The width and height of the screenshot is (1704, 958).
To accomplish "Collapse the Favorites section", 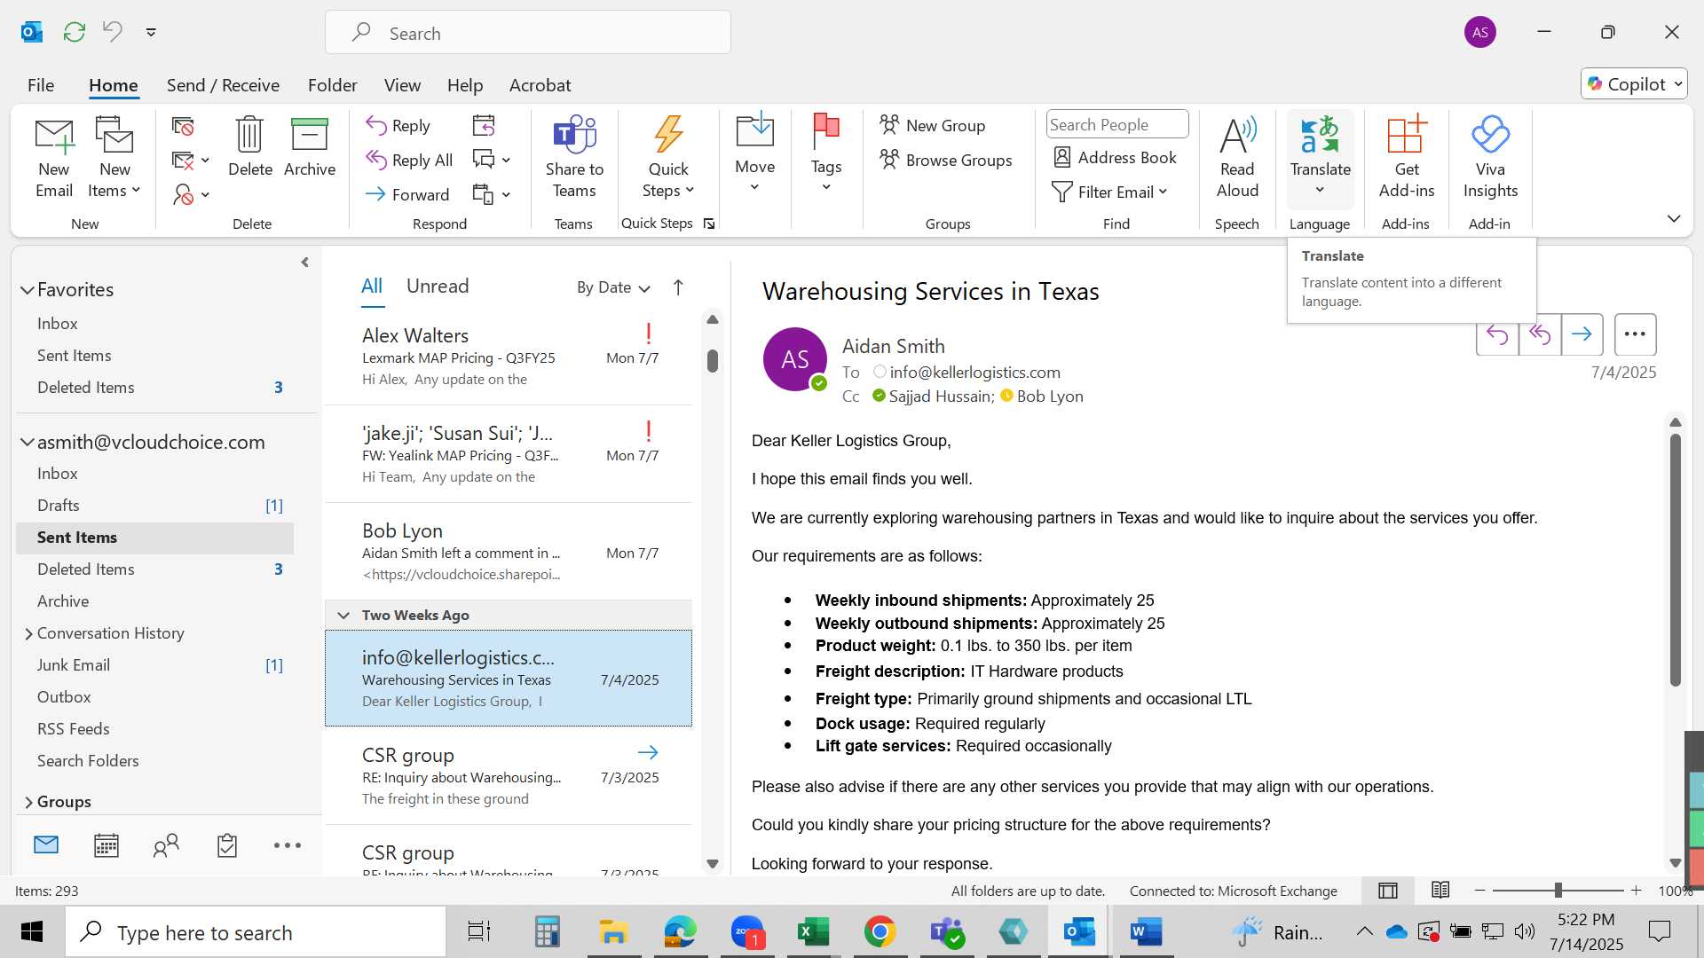I will 28,290.
